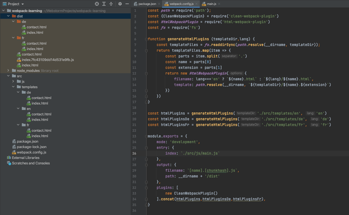The height and width of the screenshot is (215, 349).
Task: Open contact.html in dist/de
Action: 37,27
